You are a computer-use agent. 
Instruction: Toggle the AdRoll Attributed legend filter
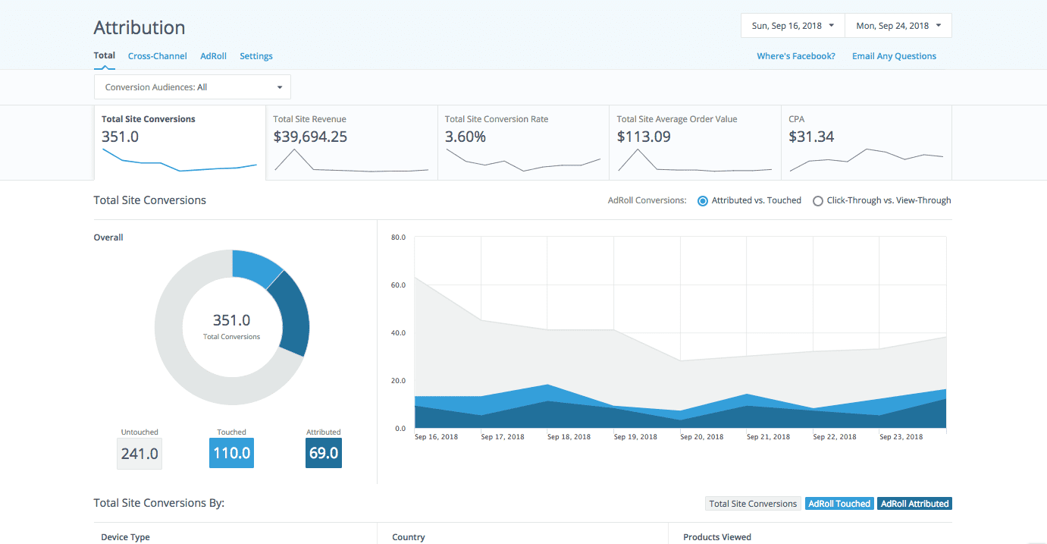(914, 504)
